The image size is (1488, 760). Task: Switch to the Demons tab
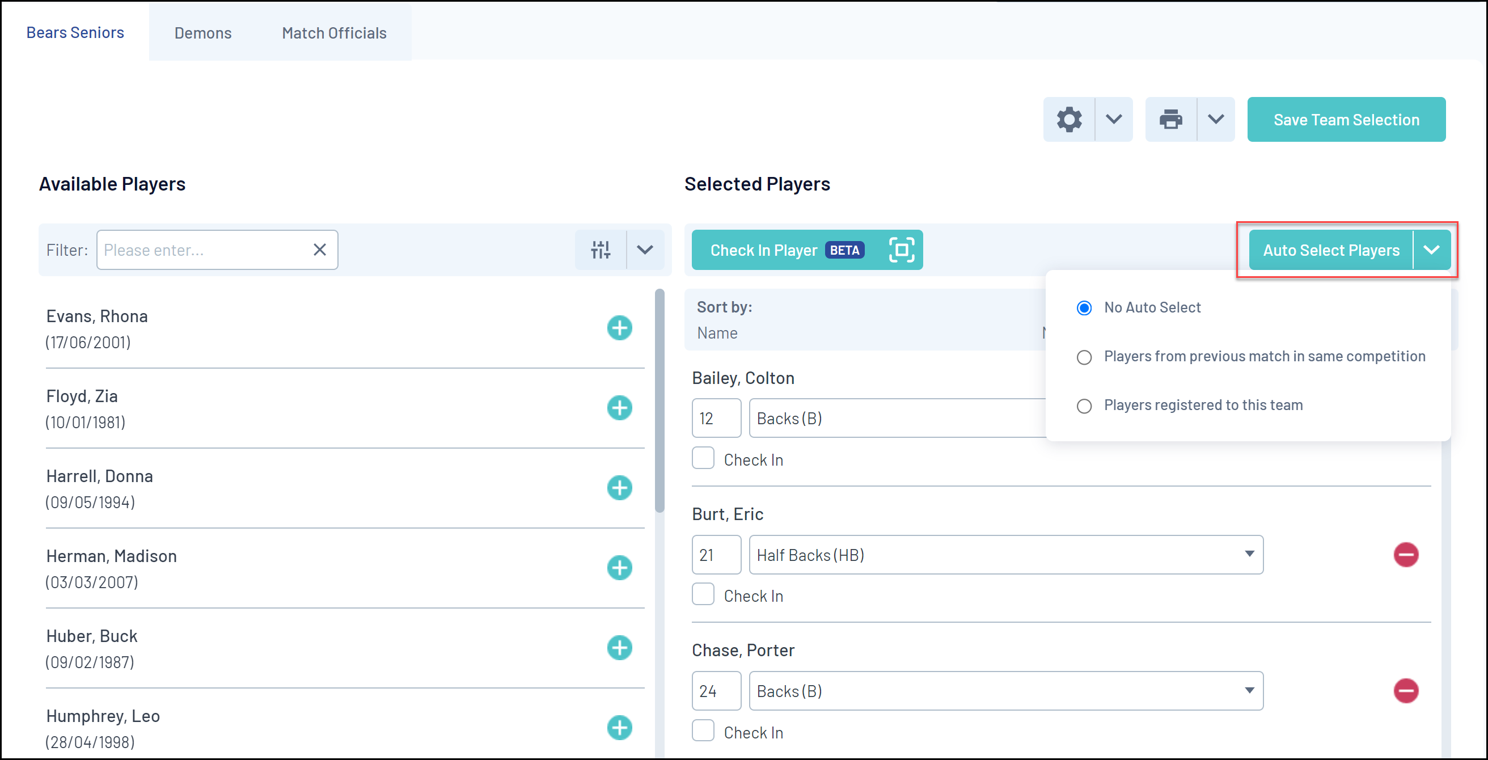[203, 33]
